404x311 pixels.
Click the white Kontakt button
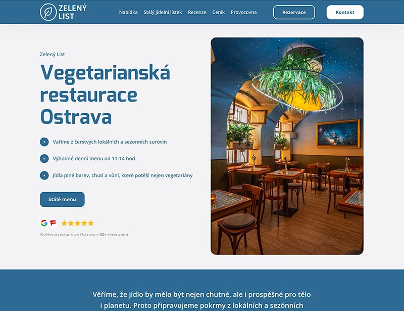pos(345,12)
